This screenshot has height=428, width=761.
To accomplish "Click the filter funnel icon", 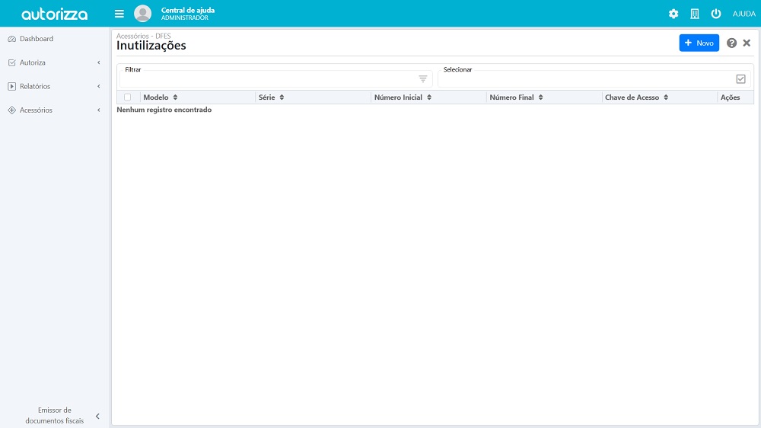I will pyautogui.click(x=423, y=78).
